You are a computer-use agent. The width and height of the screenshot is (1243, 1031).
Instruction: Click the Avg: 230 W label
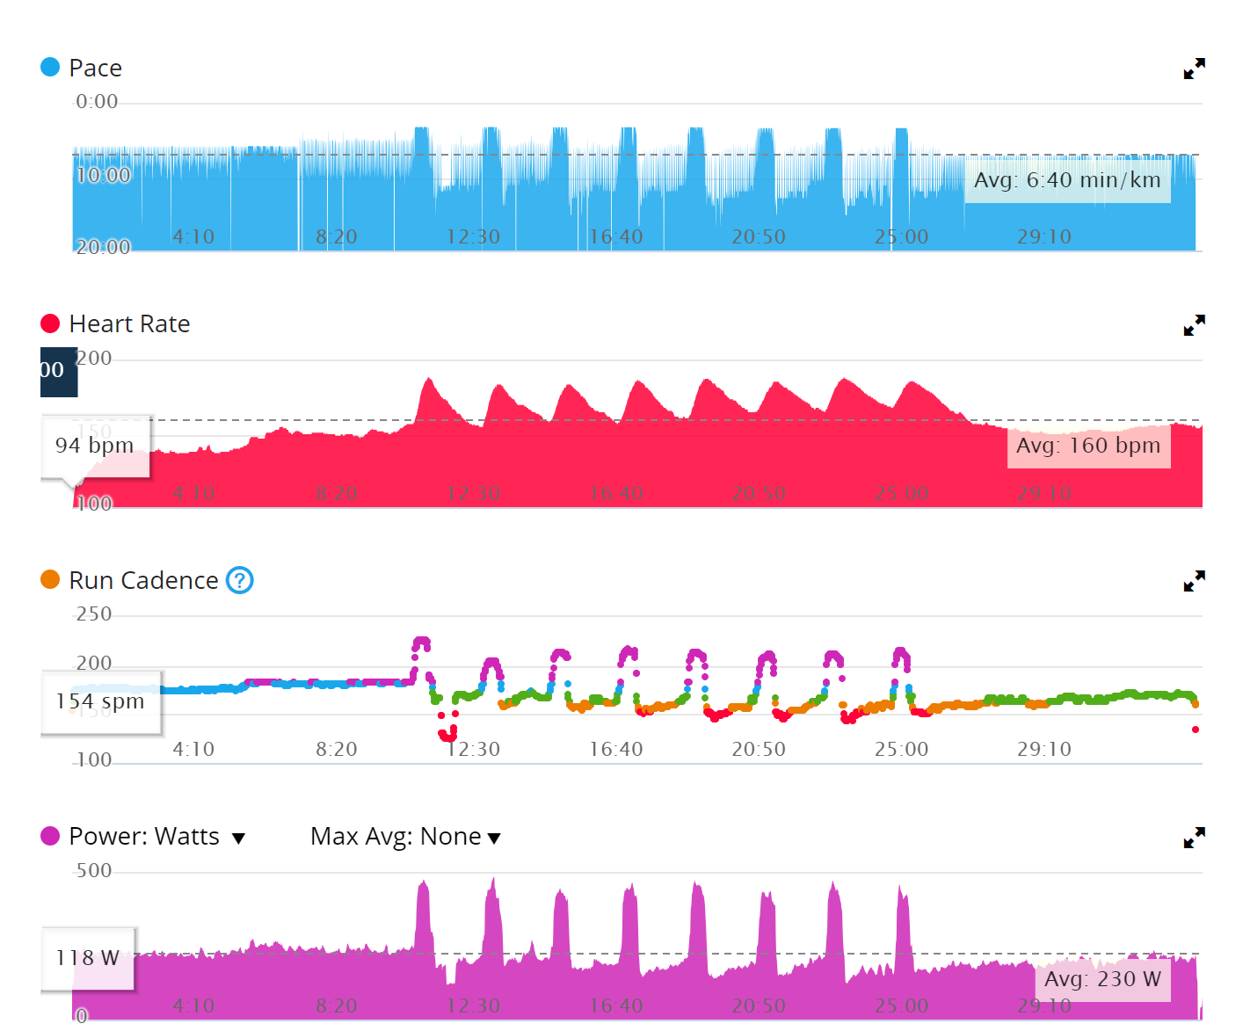(x=1102, y=979)
